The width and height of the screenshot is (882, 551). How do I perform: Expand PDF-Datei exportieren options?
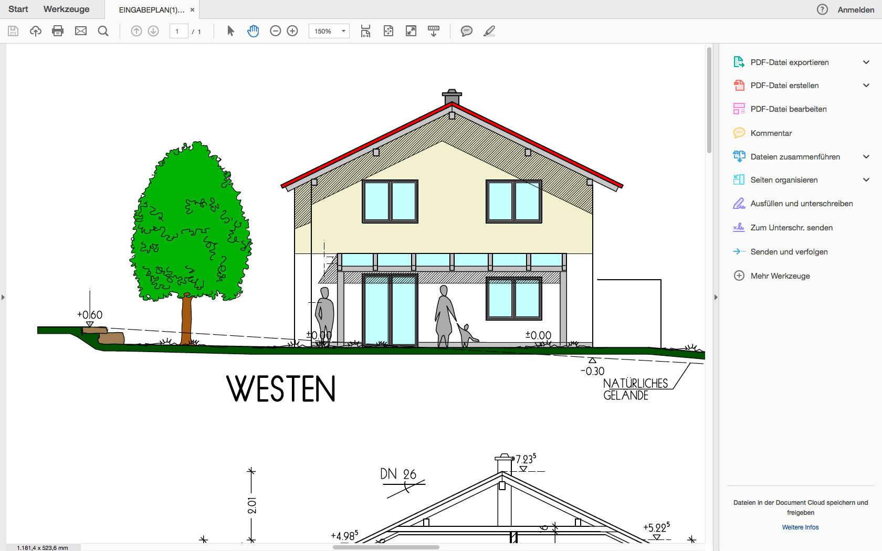[x=866, y=62]
